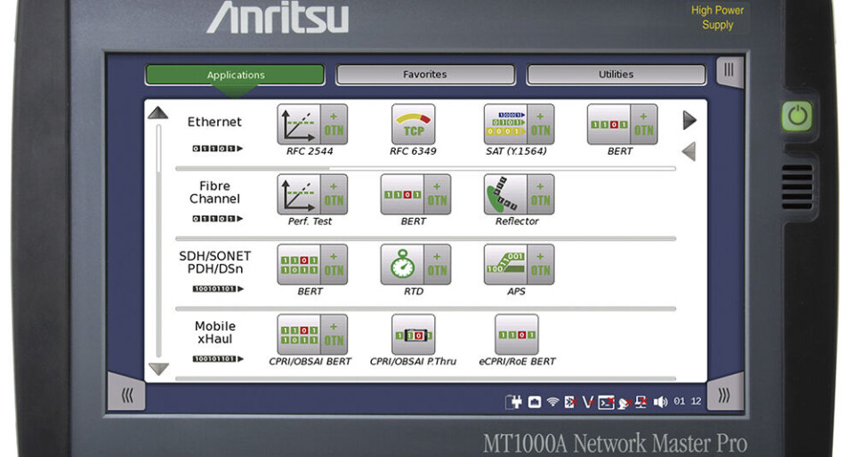Click the disconnected network computer status icon
Viewport: 854px width, 457px height.
[x=641, y=402]
